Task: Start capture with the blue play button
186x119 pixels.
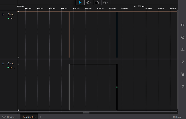Action: pos(80,2)
